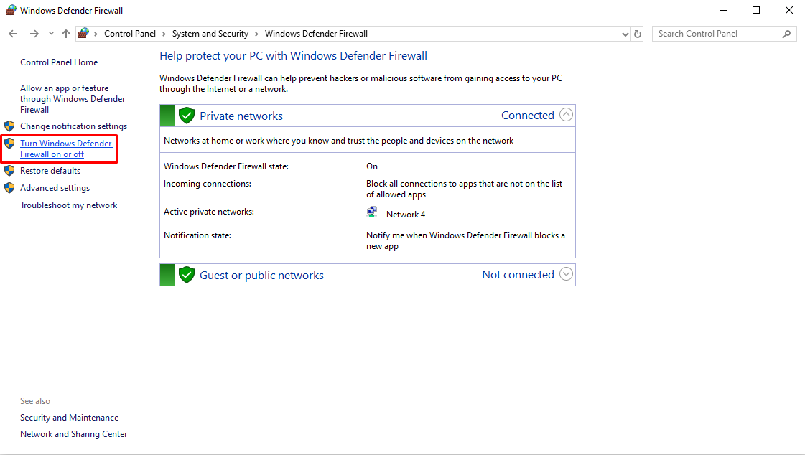Open Advanced settings
805x455 pixels.
[55, 188]
